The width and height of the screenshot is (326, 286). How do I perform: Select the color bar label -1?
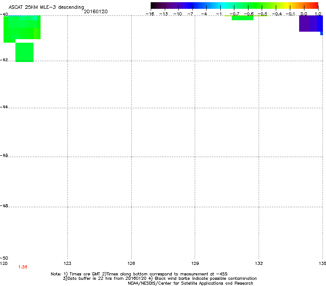point(219,14)
